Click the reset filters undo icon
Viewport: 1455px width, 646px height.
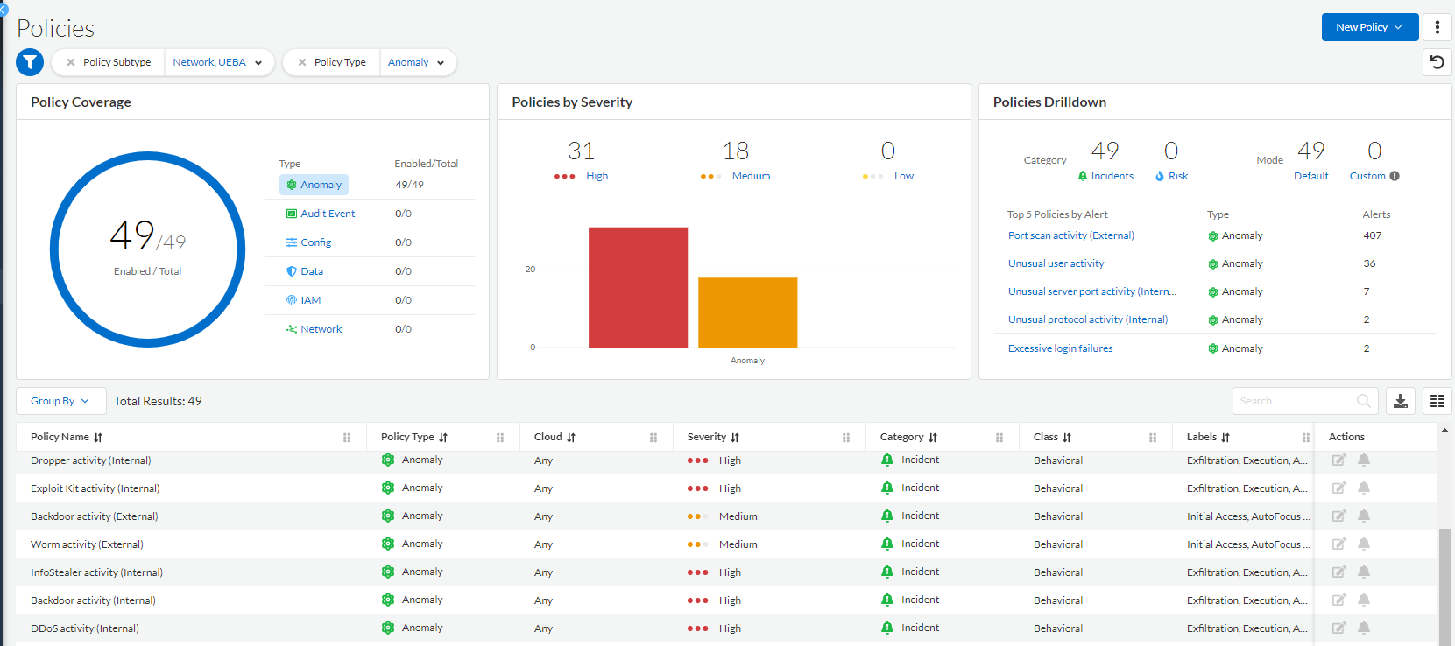(x=1437, y=62)
